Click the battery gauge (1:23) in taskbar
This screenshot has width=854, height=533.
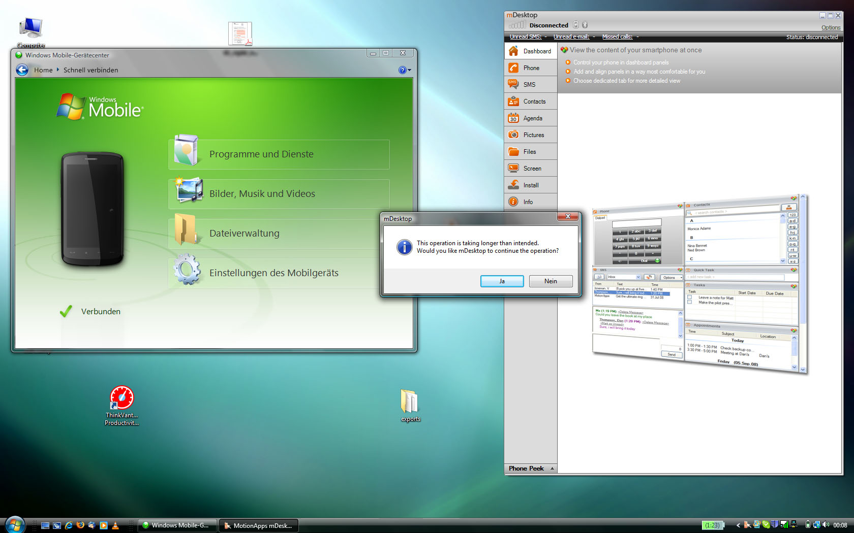point(712,525)
